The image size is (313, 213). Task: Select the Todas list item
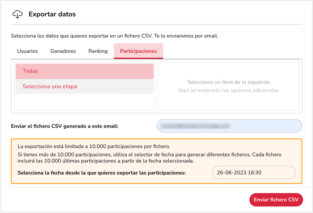pyautogui.click(x=85, y=71)
